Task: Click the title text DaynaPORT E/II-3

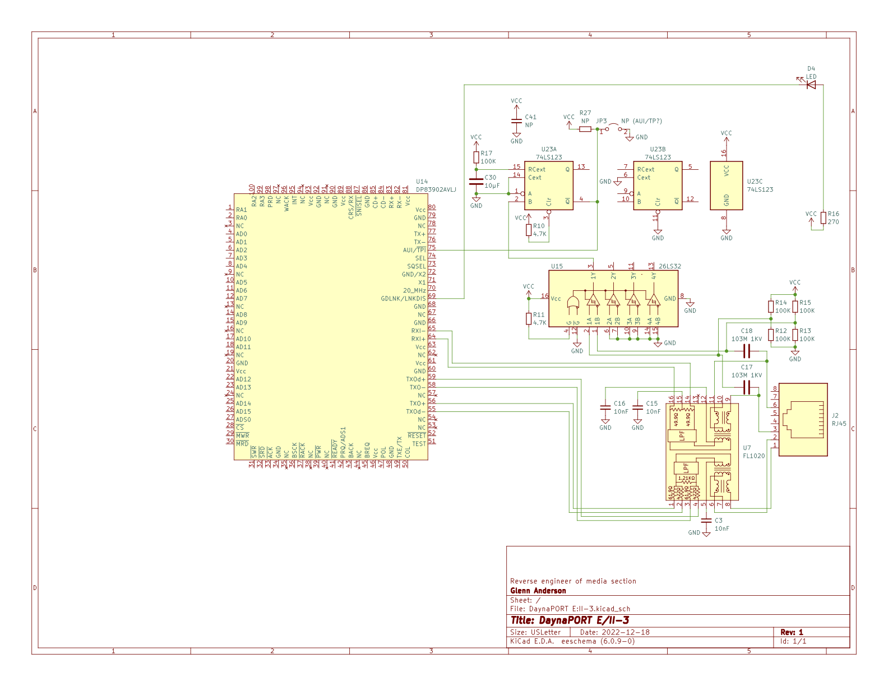Action: (x=570, y=620)
